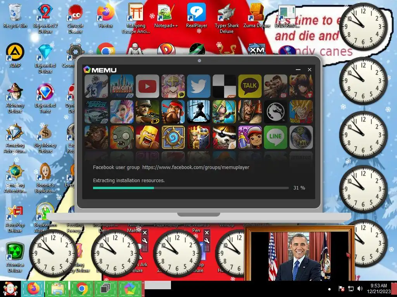This screenshot has height=297, width=397.
Task: Click the MEMU logo in installer
Action: (x=100, y=70)
